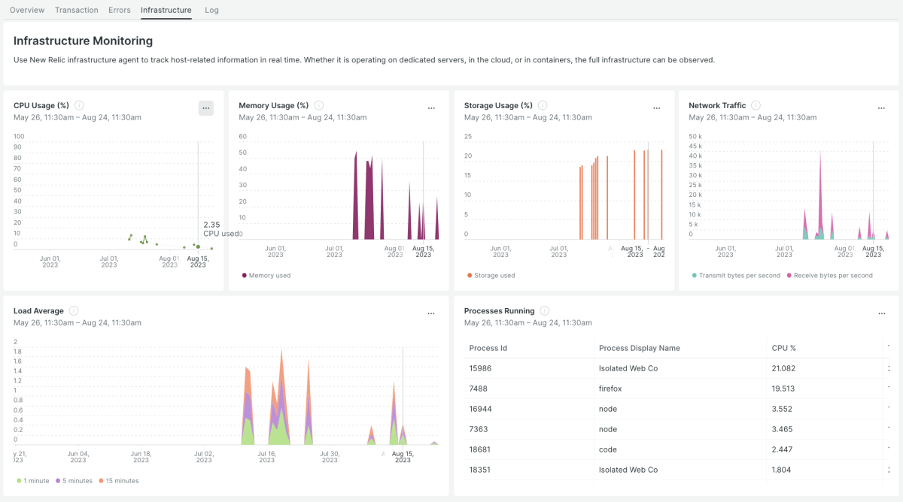Open the Memory Usage chart options menu
This screenshot has width=903, height=502.
tap(431, 108)
